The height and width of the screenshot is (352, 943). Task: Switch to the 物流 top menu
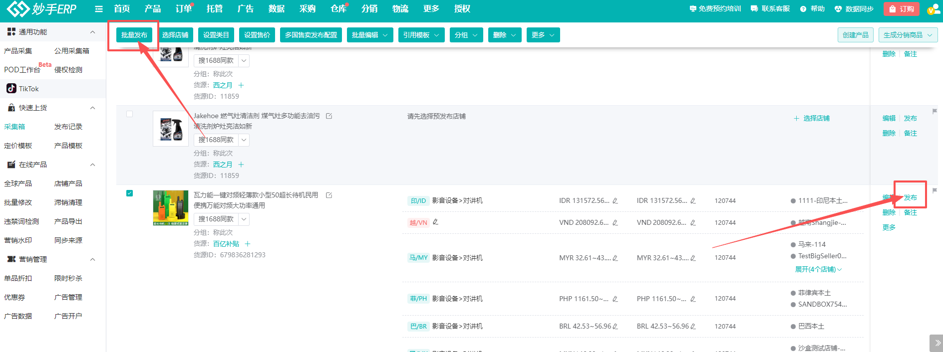[x=400, y=9]
